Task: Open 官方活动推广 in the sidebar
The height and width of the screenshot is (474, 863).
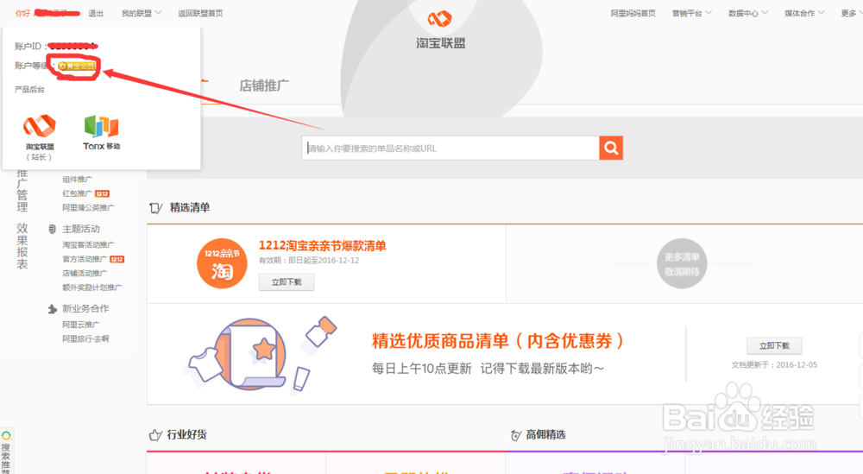Action: [85, 259]
